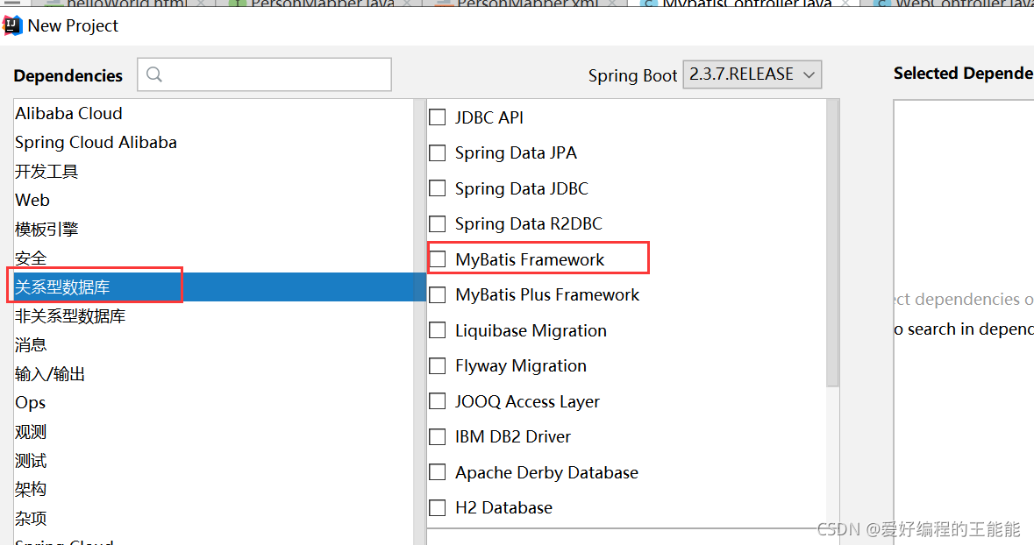Click the IntelliJ logo in the New Project title

click(12, 25)
